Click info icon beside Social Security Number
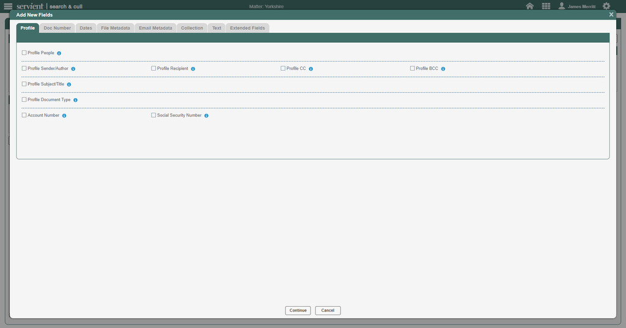626x328 pixels. (207, 115)
